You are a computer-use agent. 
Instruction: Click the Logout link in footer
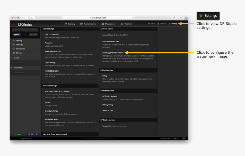tap(176, 138)
